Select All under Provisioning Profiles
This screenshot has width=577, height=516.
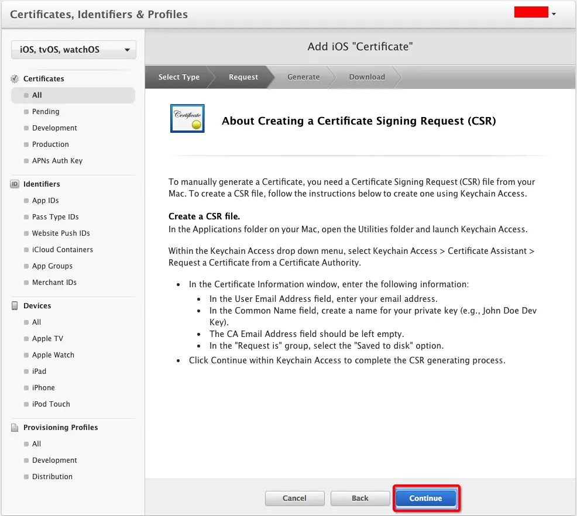[x=36, y=444]
